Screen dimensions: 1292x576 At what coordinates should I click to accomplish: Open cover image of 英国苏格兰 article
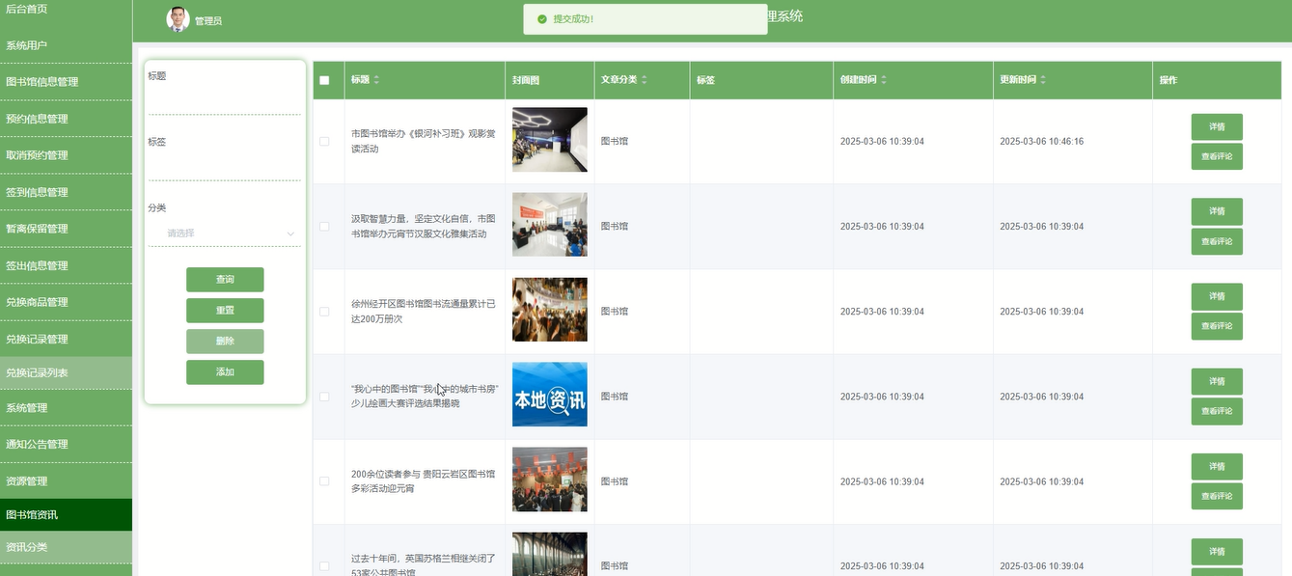click(x=550, y=554)
